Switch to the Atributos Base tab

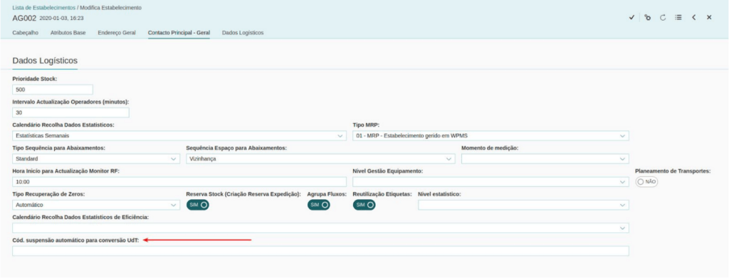68,33
